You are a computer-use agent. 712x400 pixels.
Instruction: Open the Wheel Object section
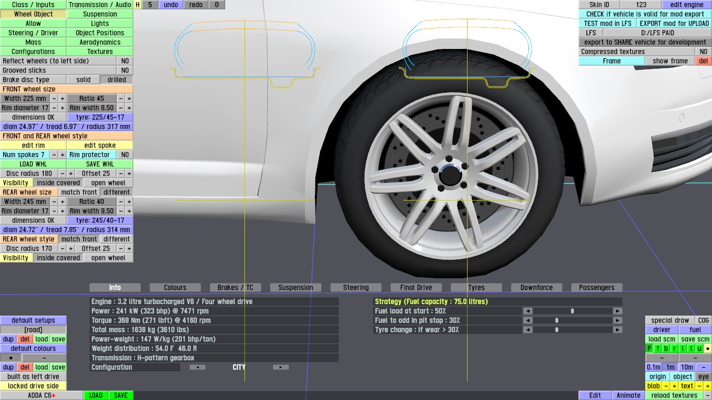pyautogui.click(x=33, y=14)
